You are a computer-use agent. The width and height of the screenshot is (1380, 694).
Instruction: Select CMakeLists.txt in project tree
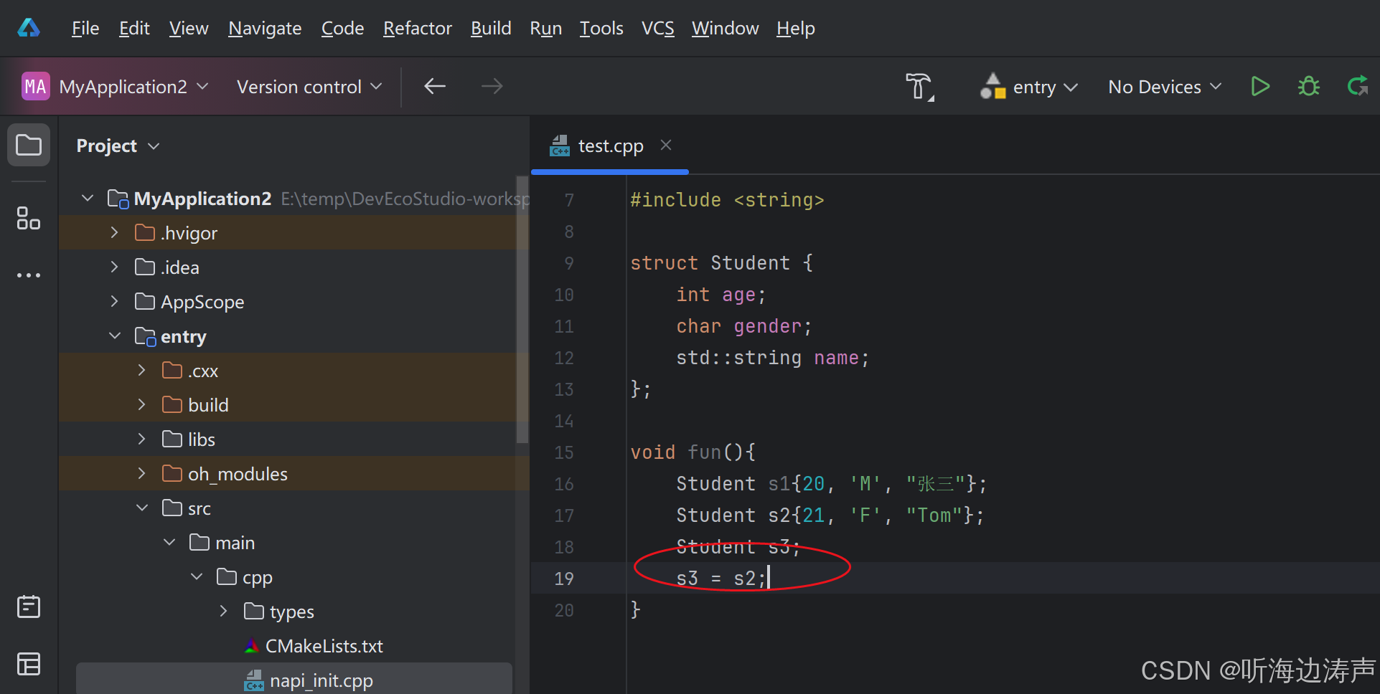324,646
